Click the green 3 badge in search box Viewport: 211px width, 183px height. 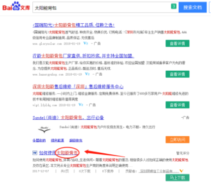[174, 6]
